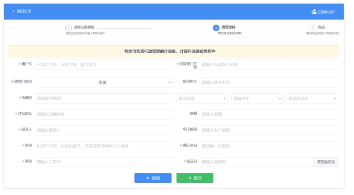The height and width of the screenshot is (195, 354).
Task: Select the 填写资料 step label
Action: tap(228, 27)
